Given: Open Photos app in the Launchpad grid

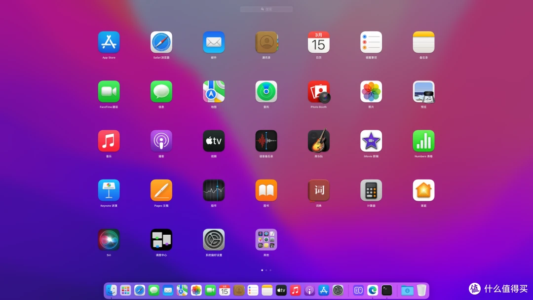Looking at the screenshot, I should (371, 91).
